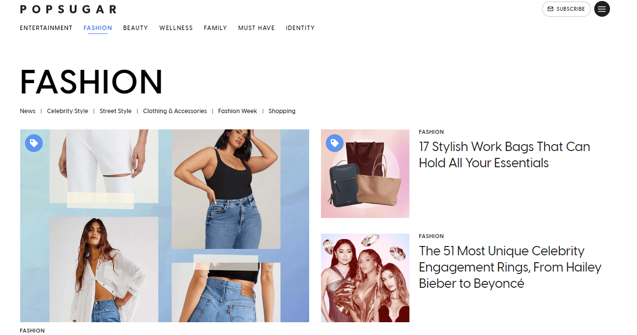Open the Identity section

pyautogui.click(x=300, y=28)
